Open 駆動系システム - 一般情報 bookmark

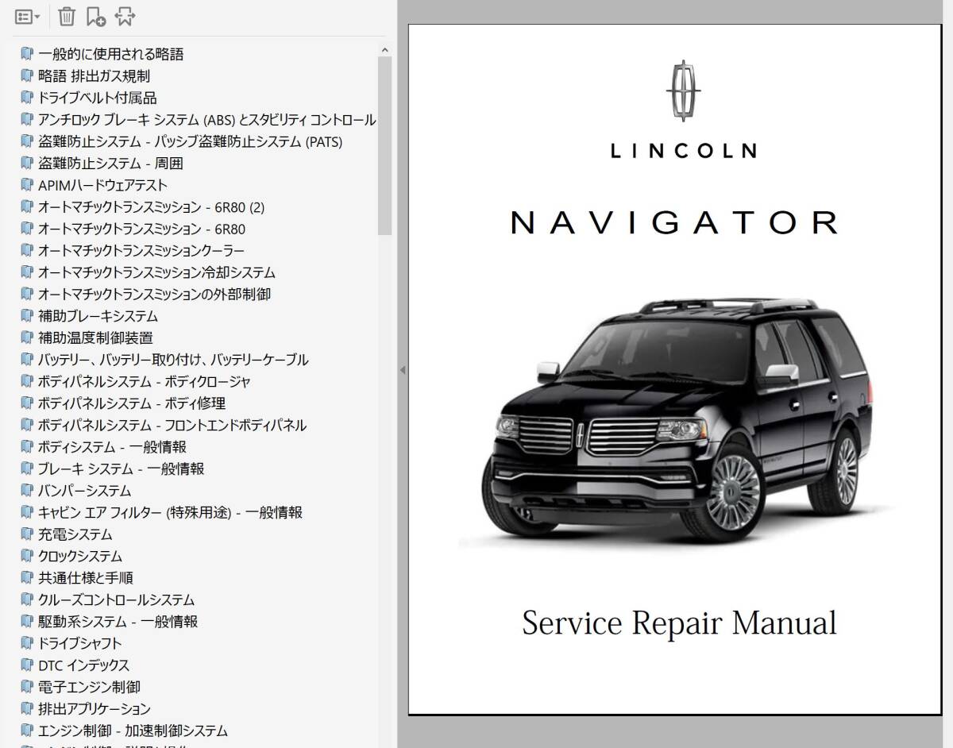click(118, 622)
